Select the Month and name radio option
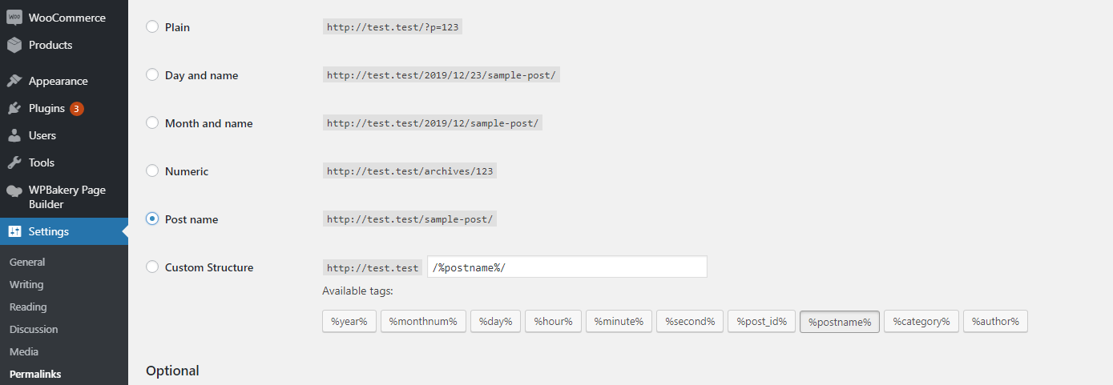This screenshot has height=385, width=1113. (152, 123)
